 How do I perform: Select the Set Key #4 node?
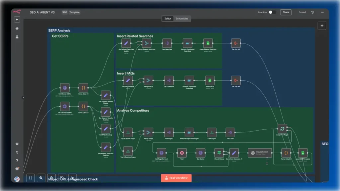coord(236,81)
